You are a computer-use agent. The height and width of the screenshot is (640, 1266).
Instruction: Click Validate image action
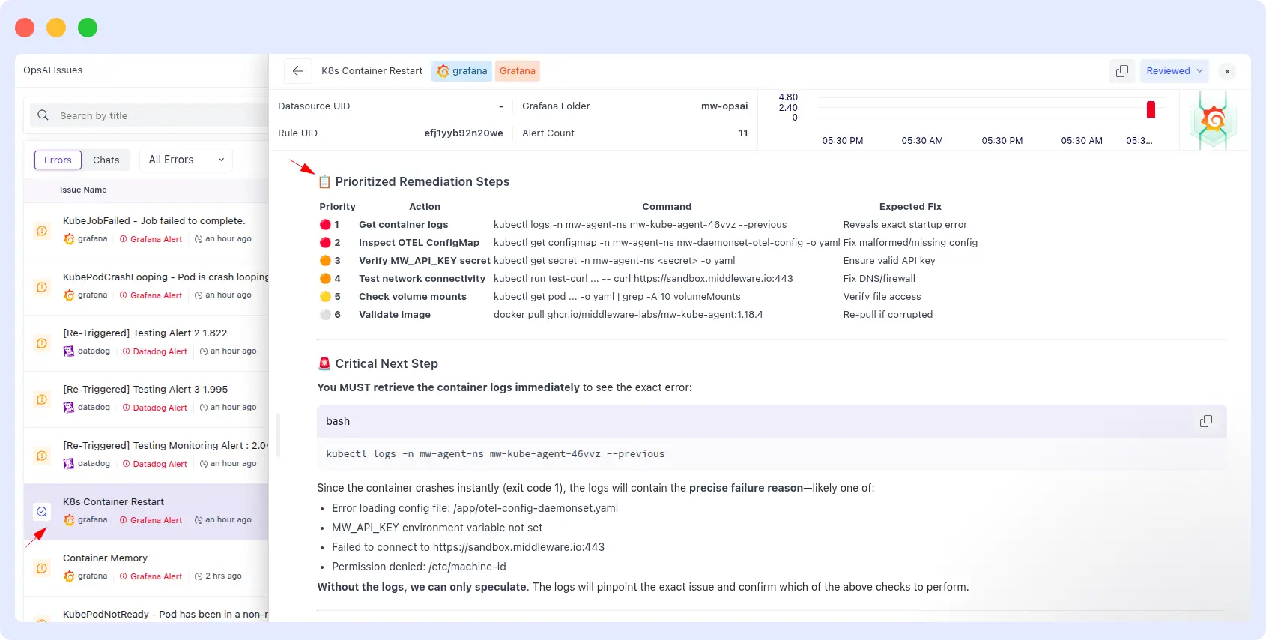click(394, 315)
